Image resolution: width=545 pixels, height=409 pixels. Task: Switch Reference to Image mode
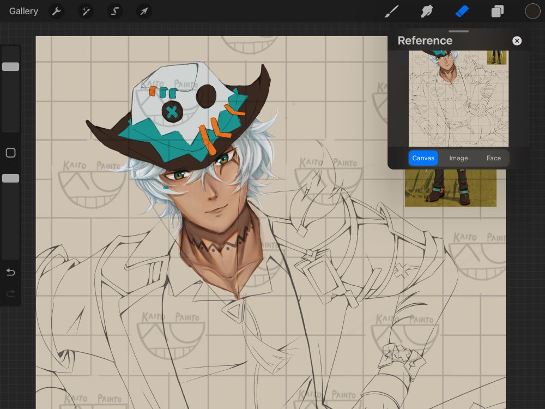click(458, 158)
